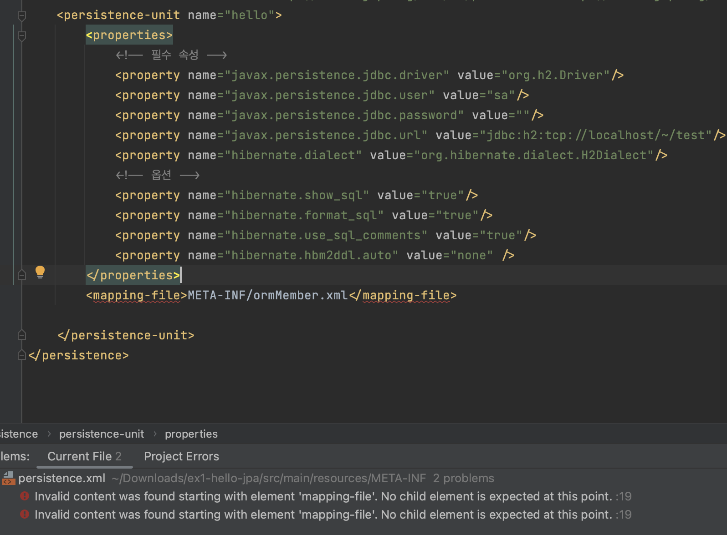Collapse the properties opening tag fold marker

[21, 35]
